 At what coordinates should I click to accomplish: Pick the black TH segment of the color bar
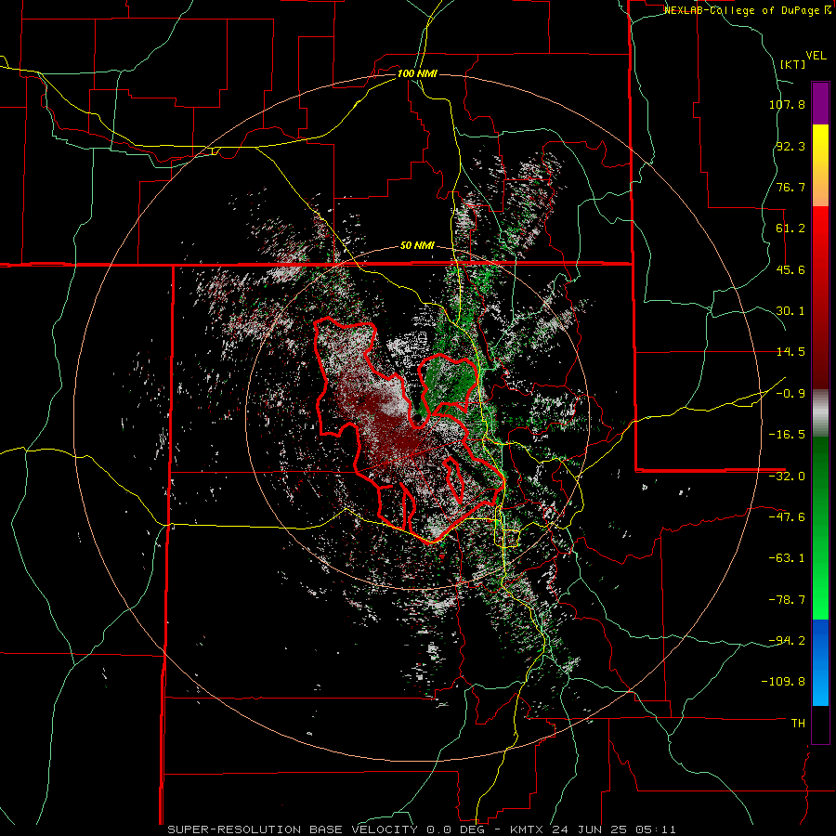[x=820, y=725]
